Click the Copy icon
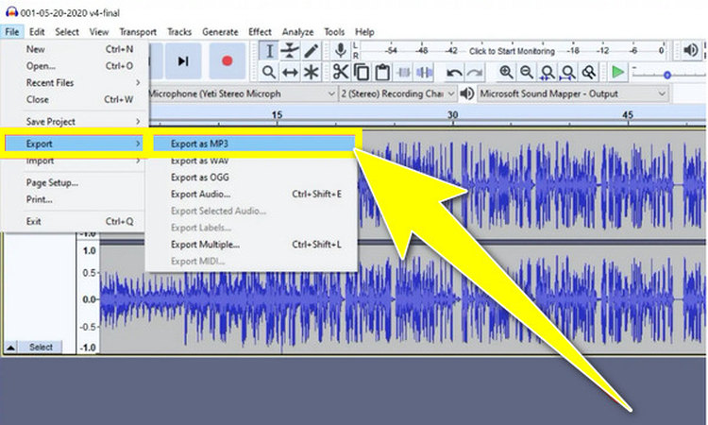The height and width of the screenshot is (425, 708). 362,72
